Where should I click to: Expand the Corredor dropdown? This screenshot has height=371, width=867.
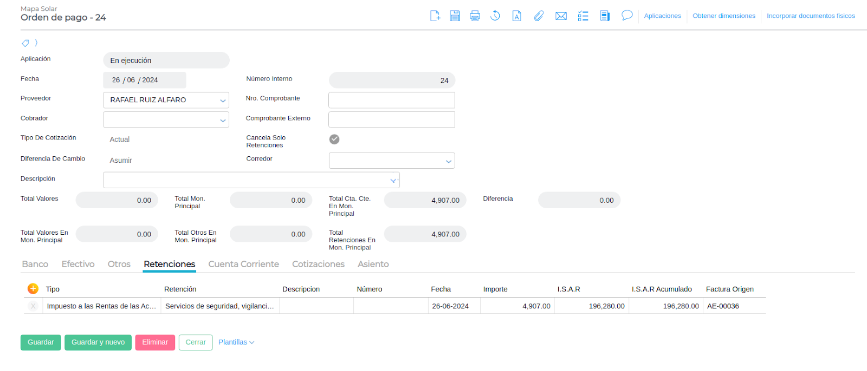(448, 161)
